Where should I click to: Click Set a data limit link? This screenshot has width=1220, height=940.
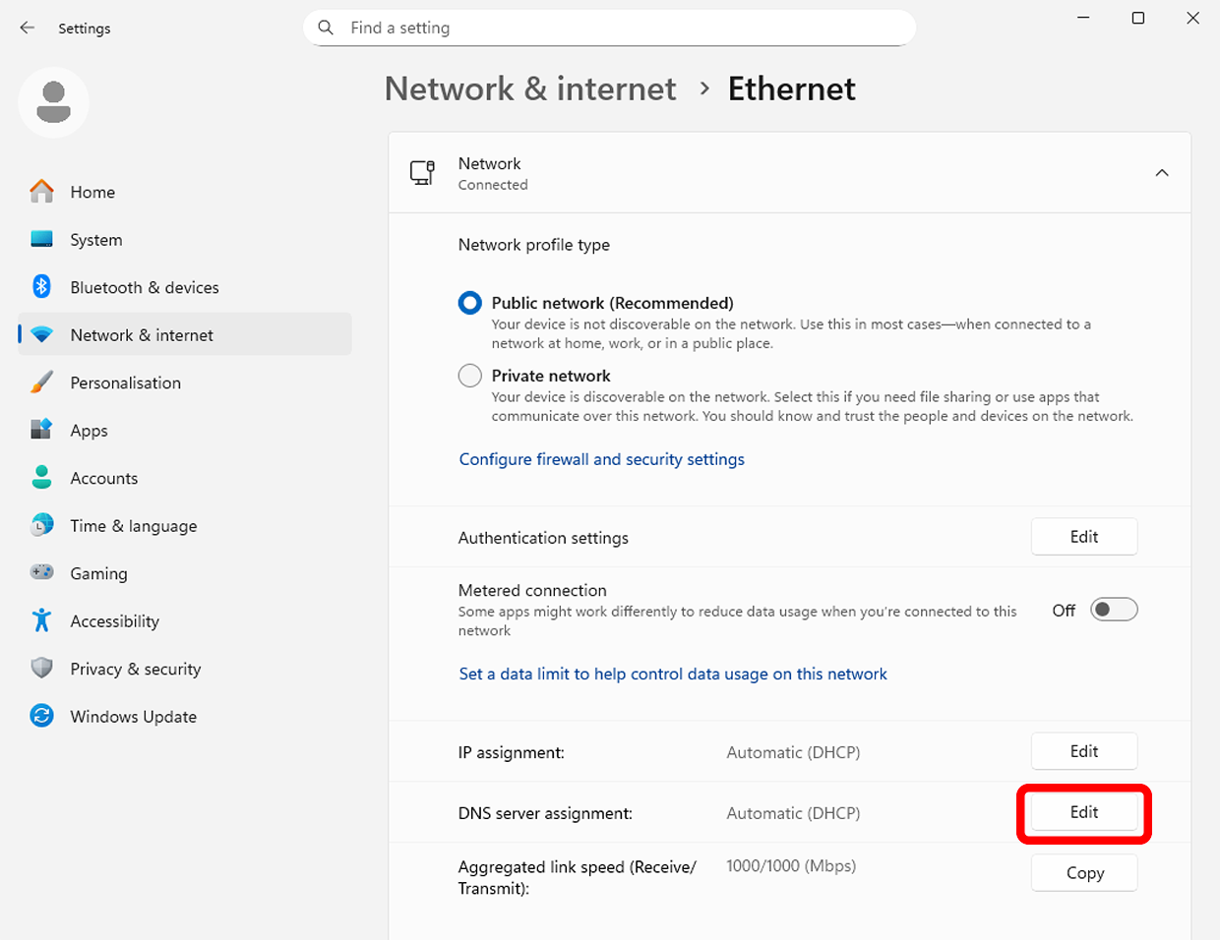[673, 674]
